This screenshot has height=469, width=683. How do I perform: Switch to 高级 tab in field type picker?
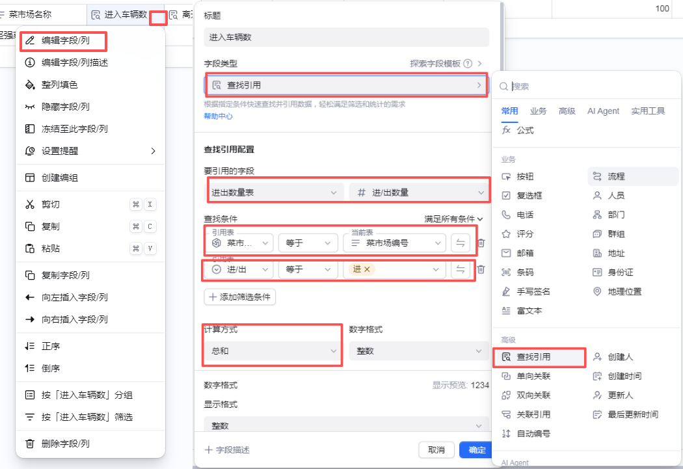567,111
